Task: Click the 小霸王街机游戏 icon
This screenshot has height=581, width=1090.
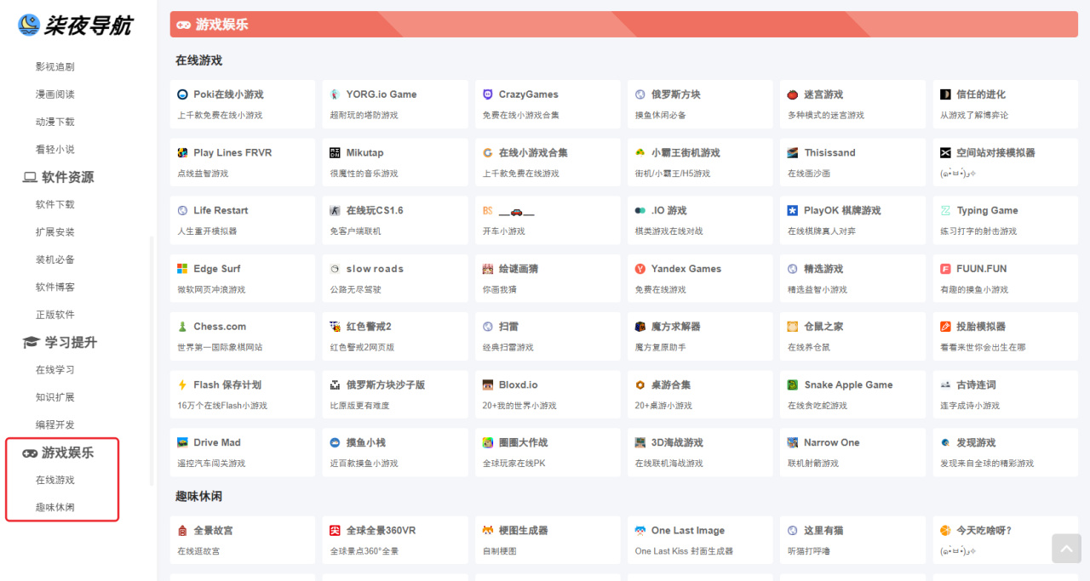Action: point(640,153)
